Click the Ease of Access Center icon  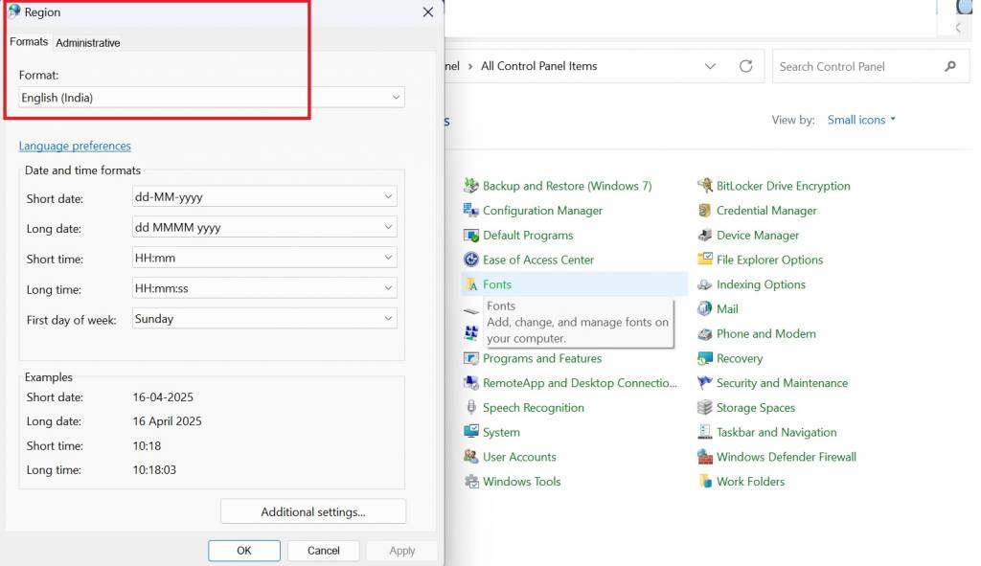(x=470, y=260)
